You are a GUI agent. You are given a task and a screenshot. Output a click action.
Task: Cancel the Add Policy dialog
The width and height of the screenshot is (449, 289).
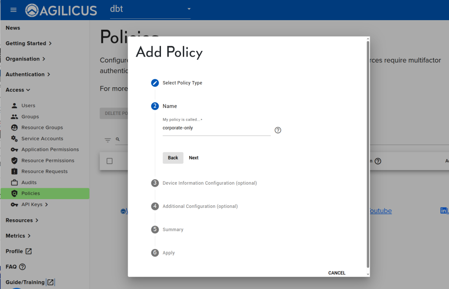tap(336, 273)
